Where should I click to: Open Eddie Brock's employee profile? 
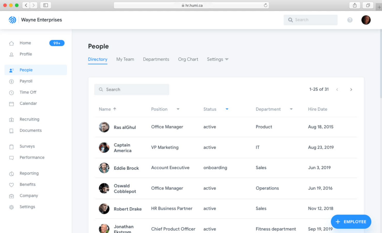tap(126, 168)
